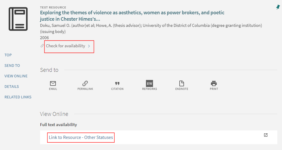
Task: Click link icon beside Check for availability
Action: click(x=42, y=46)
